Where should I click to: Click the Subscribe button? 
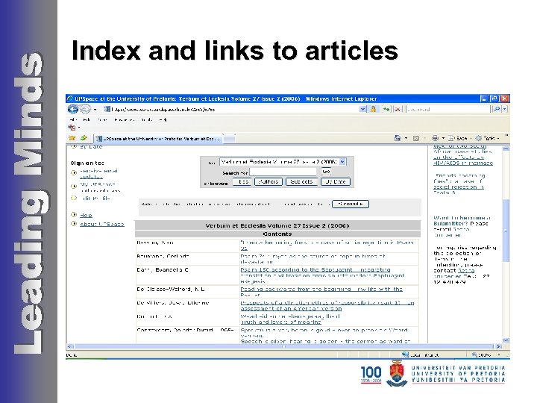point(351,204)
